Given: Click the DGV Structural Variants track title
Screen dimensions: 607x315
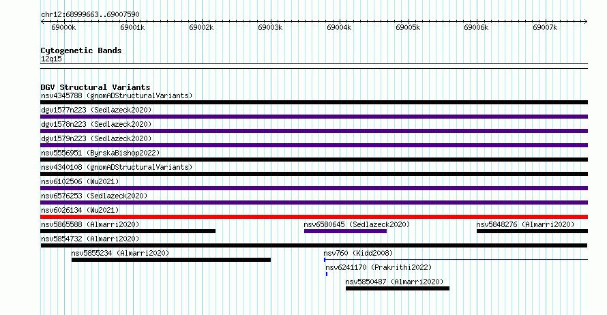Looking at the screenshot, I should [x=95, y=87].
